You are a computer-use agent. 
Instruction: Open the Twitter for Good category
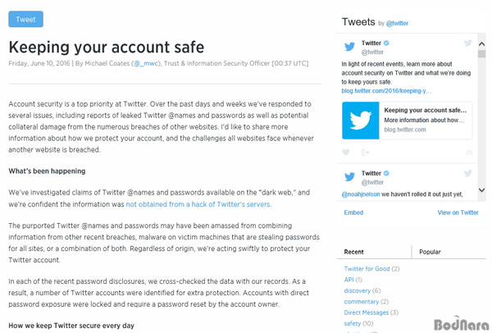[x=367, y=269]
